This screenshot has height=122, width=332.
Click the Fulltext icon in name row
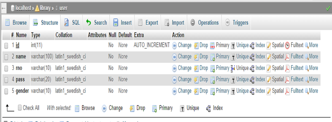(287, 57)
